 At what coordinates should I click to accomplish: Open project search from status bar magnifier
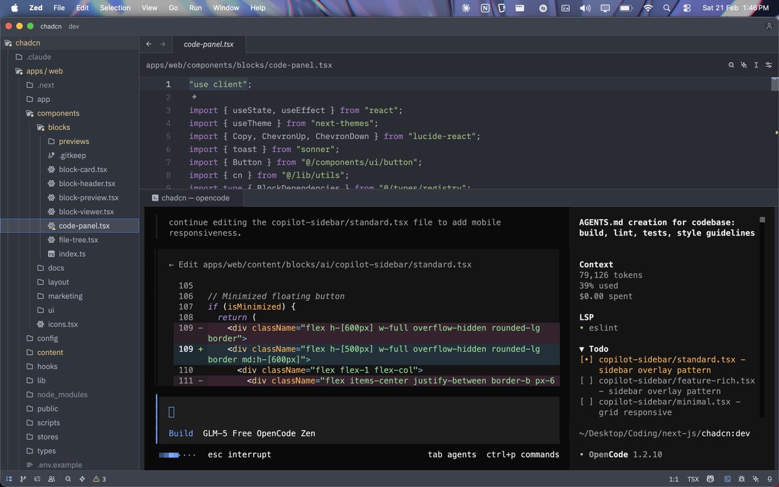coord(68,479)
